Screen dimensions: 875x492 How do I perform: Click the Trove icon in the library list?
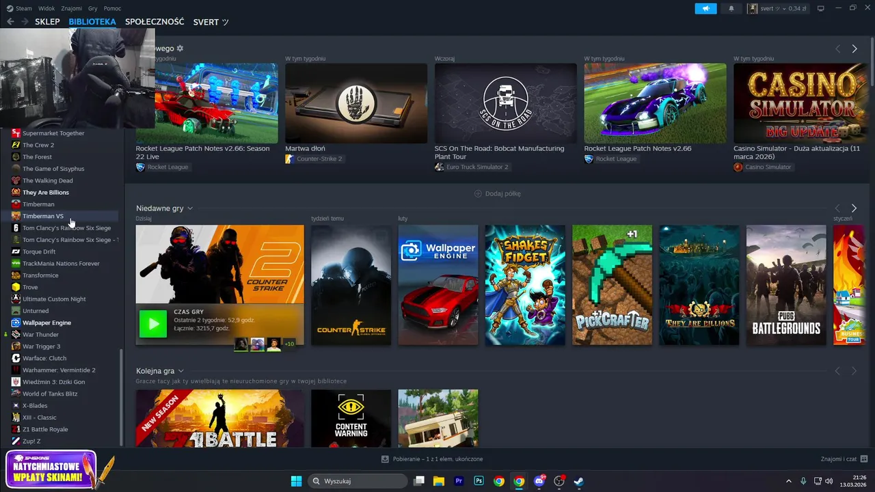click(x=16, y=287)
